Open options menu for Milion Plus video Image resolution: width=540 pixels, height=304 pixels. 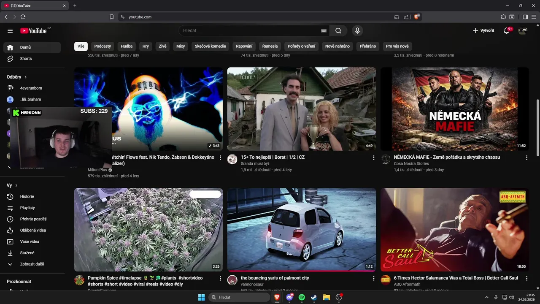tap(220, 157)
